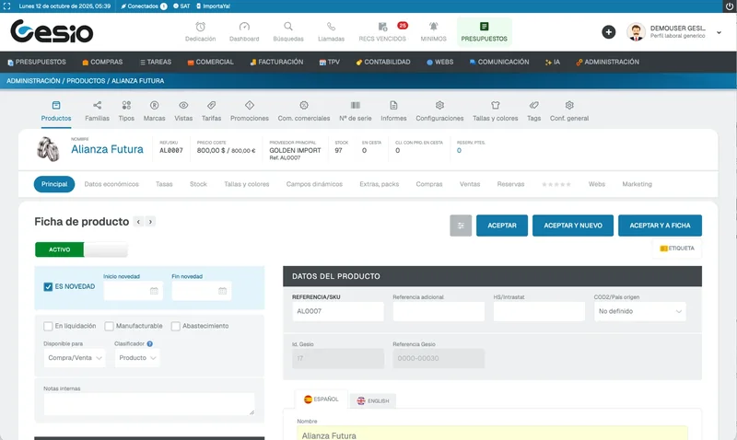Open the Tipos section icon
This screenshot has width=737, height=440.
tap(126, 105)
